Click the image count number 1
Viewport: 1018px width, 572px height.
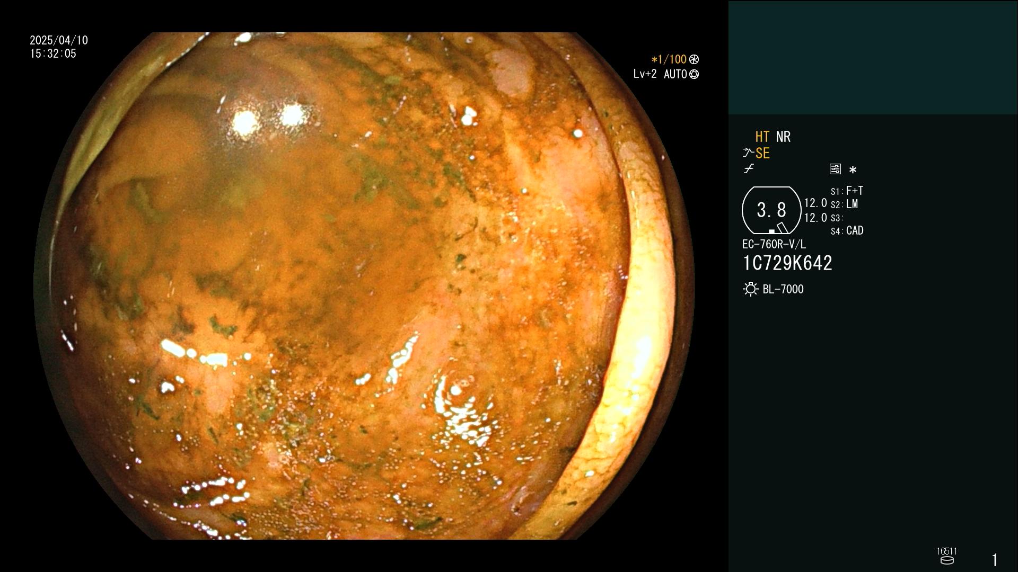point(995,560)
